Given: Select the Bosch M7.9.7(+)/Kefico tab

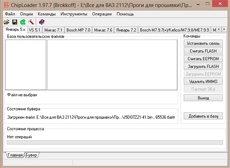Looking at the screenshot, I should pyautogui.click(x=174, y=30).
